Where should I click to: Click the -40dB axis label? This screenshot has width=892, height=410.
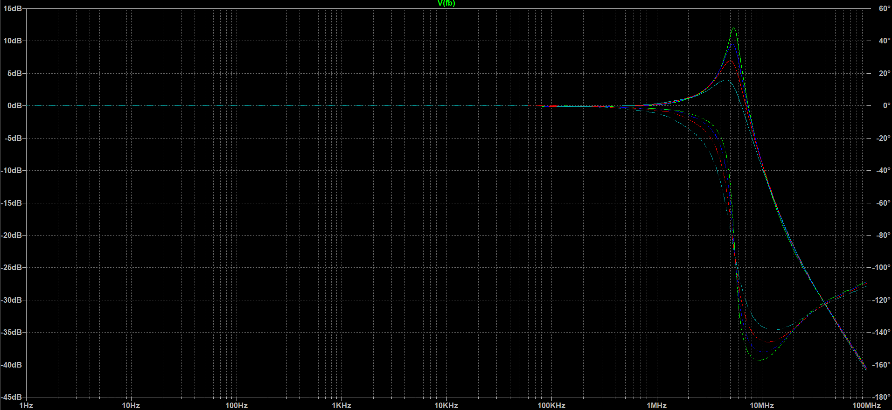coord(12,365)
